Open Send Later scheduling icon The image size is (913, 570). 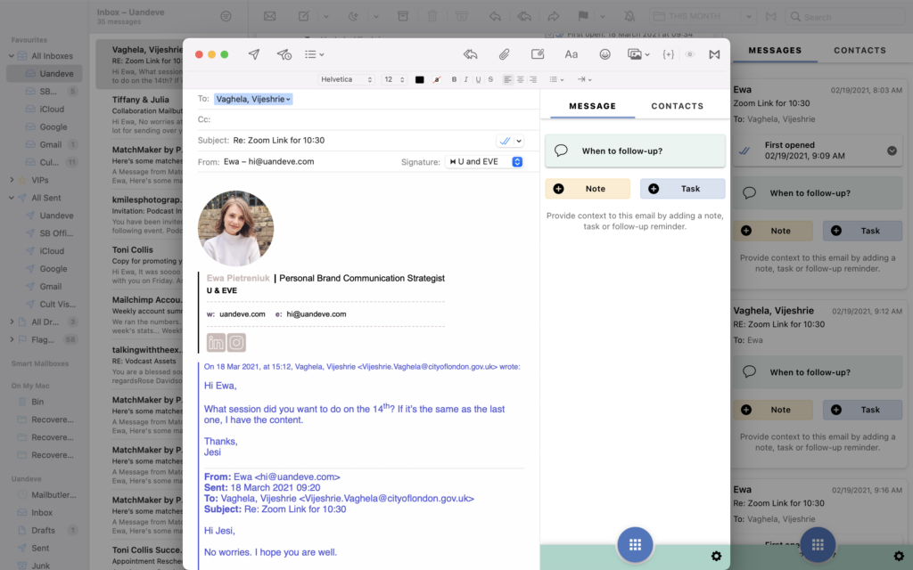(284, 54)
